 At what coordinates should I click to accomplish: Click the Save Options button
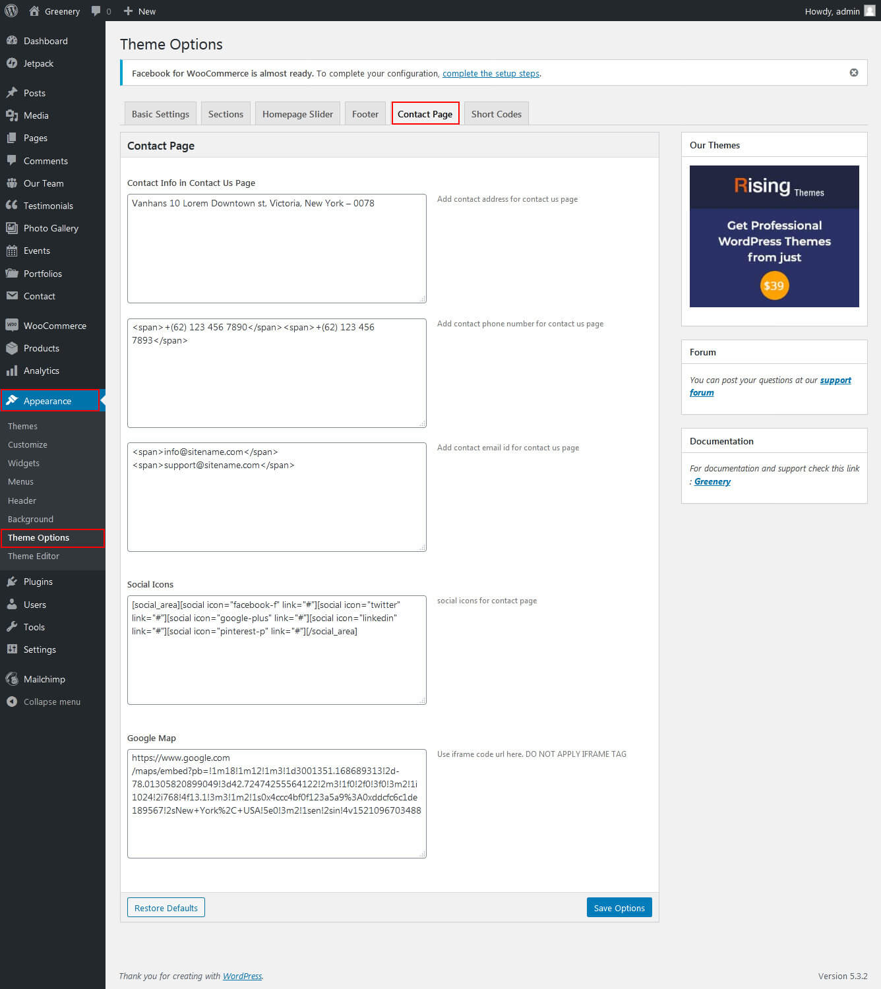tap(619, 908)
